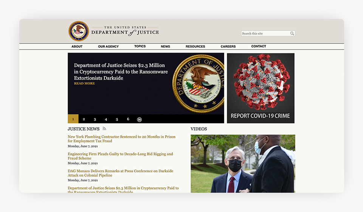
Task: Click inside the Search this site field
Action: point(265,34)
